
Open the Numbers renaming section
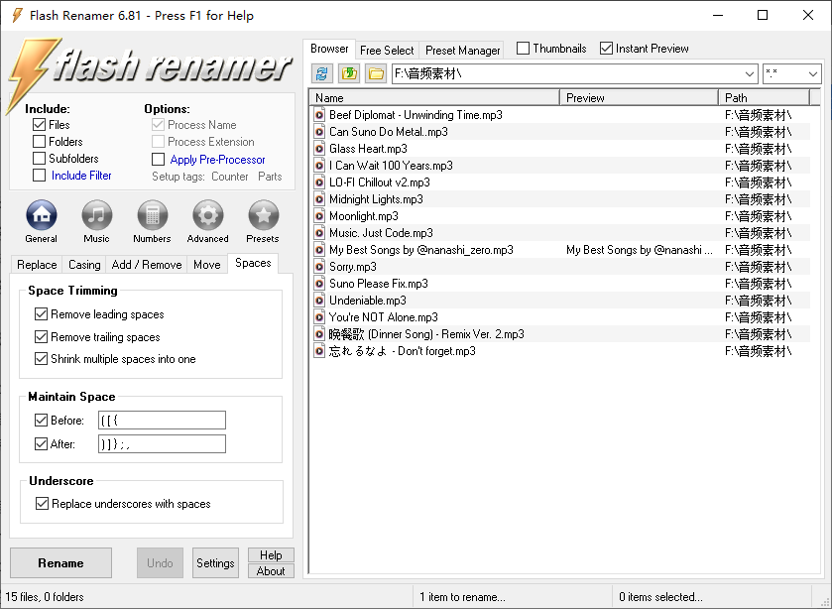[x=153, y=221]
